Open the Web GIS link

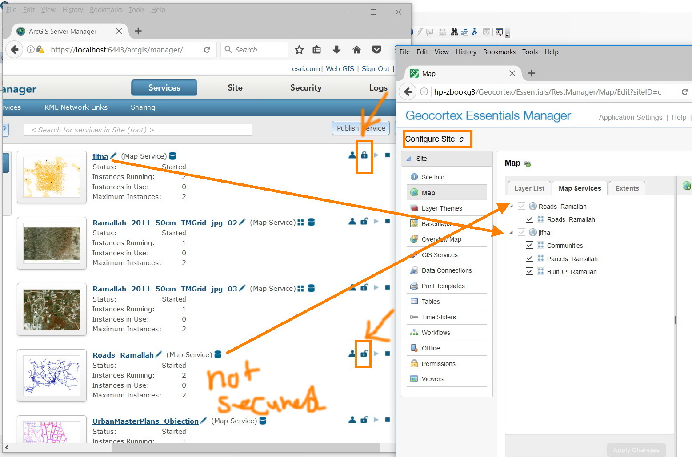pyautogui.click(x=340, y=69)
